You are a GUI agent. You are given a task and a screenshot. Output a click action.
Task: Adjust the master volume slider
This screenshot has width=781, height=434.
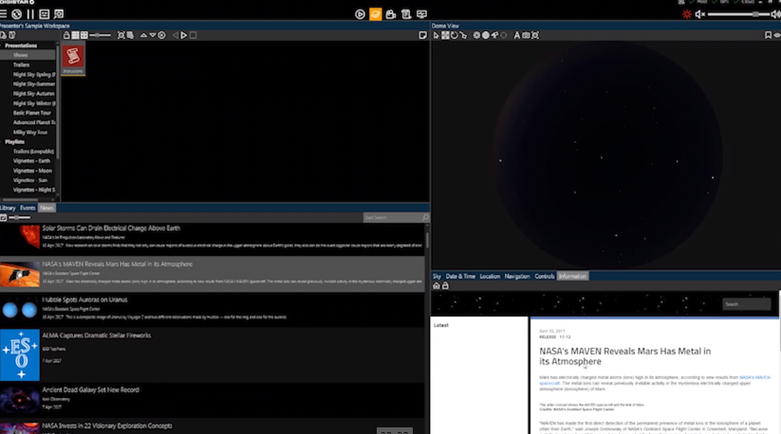point(738,14)
